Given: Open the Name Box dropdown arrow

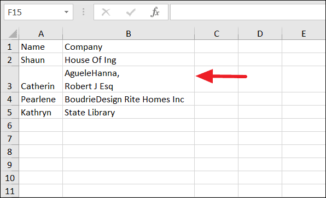Looking at the screenshot, I should pyautogui.click(x=66, y=12).
